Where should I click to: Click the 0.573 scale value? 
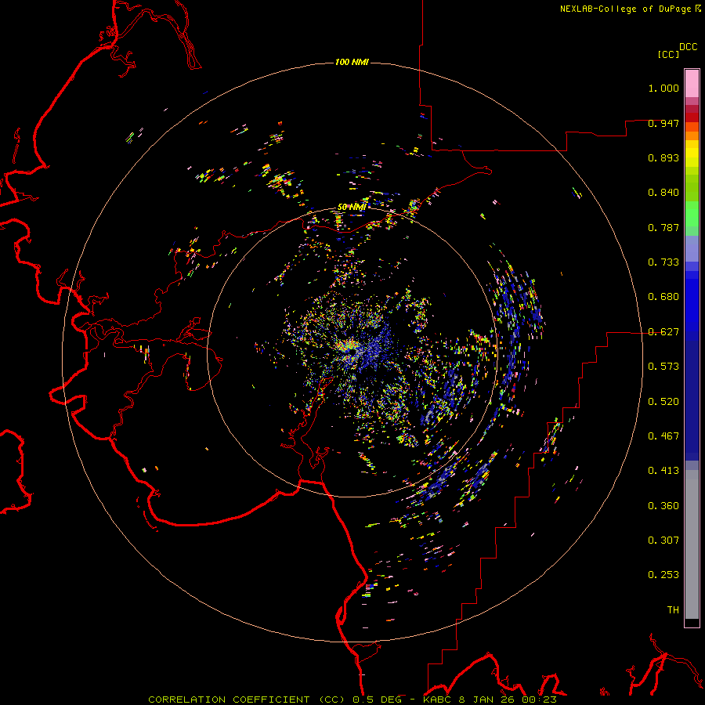tap(663, 367)
